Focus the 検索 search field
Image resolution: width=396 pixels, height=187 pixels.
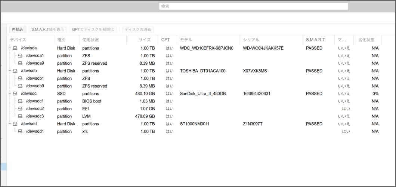[x=253, y=6]
